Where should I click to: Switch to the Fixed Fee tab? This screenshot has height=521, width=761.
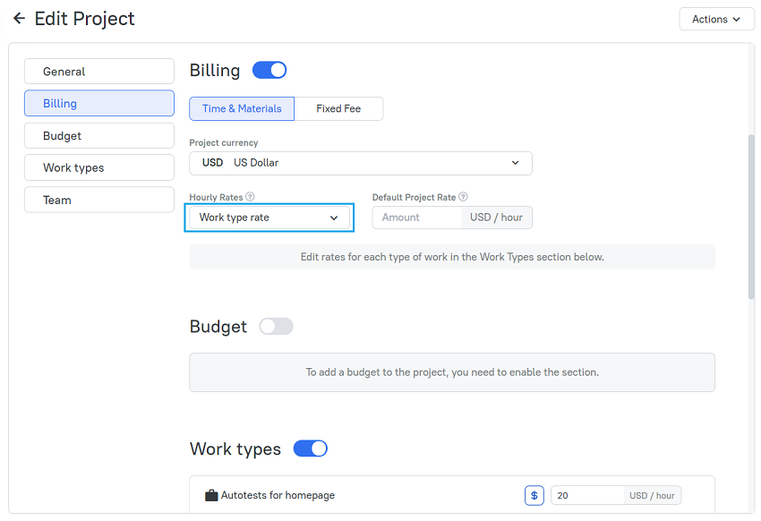(x=338, y=108)
